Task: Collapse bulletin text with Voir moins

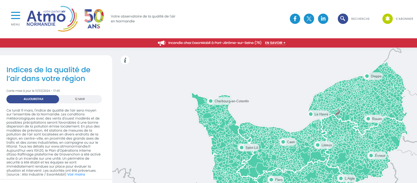Action: [x=76, y=175]
